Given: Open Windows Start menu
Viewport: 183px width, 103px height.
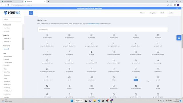Looking at the screenshot, I should 72,101.
